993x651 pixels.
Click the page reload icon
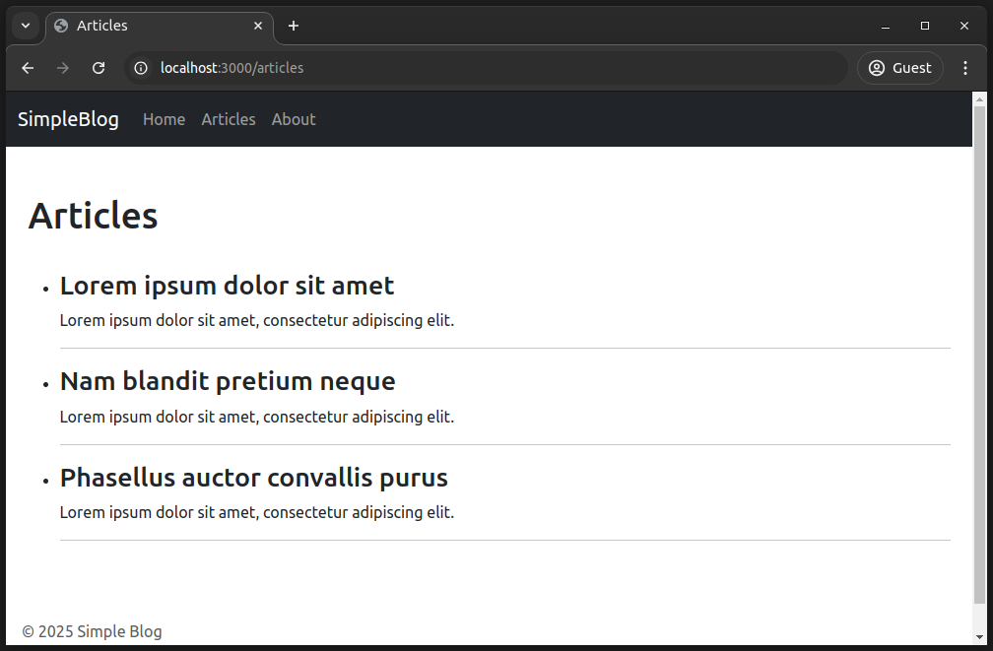99,68
